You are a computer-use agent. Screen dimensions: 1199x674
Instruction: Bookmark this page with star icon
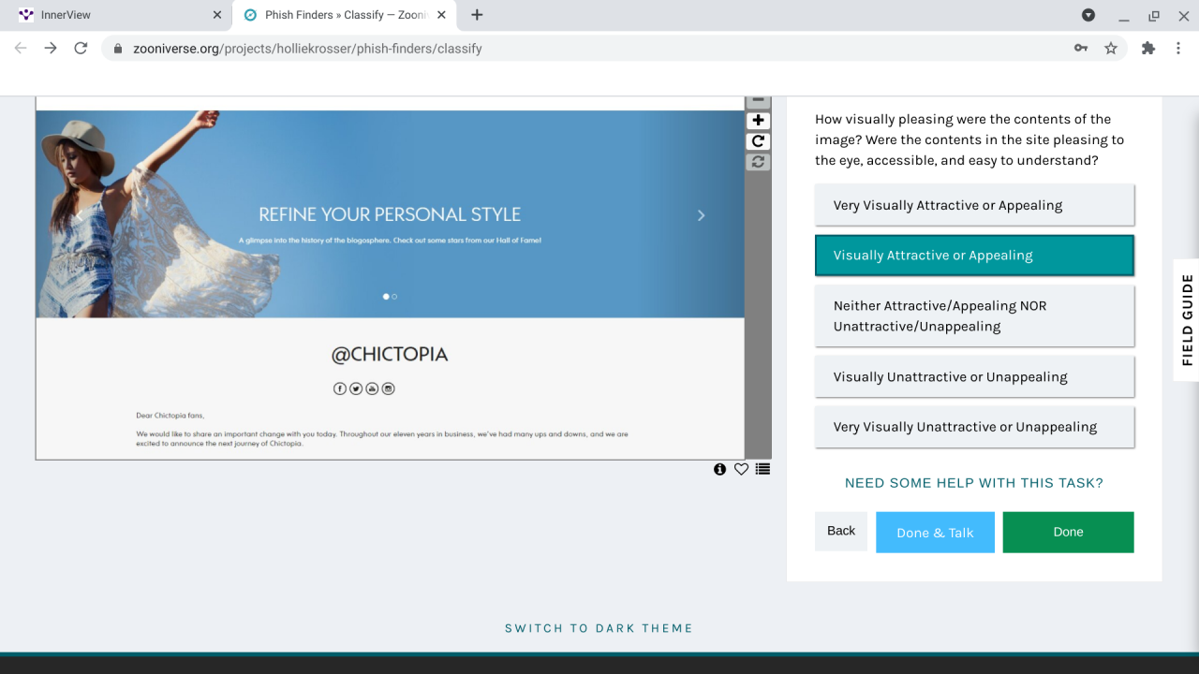(x=1111, y=48)
